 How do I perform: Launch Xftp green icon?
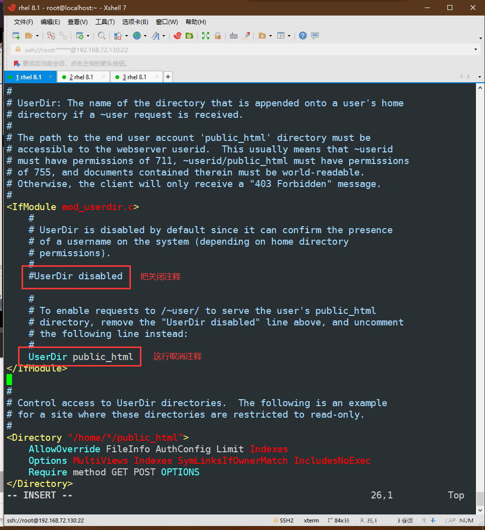[190, 36]
